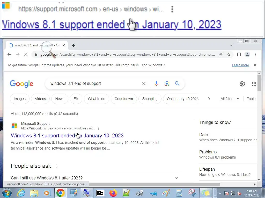The width and height of the screenshot is (265, 198).
Task: Open Google quick settings gear
Action: click(242, 84)
